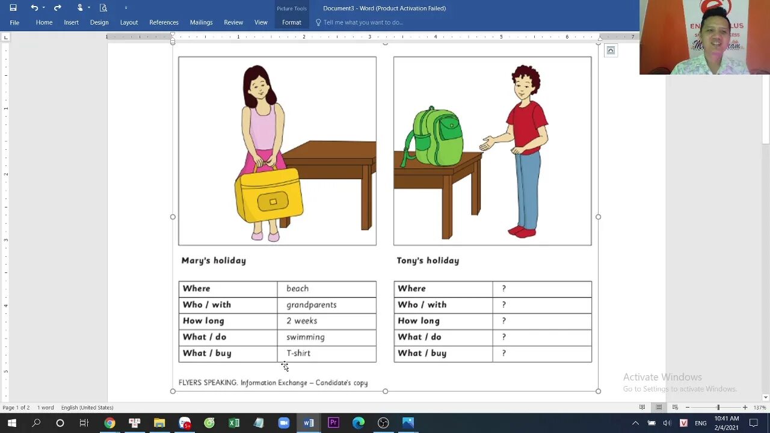Open Microsoft Edge from taskbar
770x433 pixels.
pyautogui.click(x=359, y=423)
